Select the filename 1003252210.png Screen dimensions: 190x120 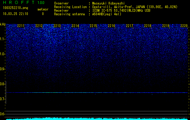(16, 8)
